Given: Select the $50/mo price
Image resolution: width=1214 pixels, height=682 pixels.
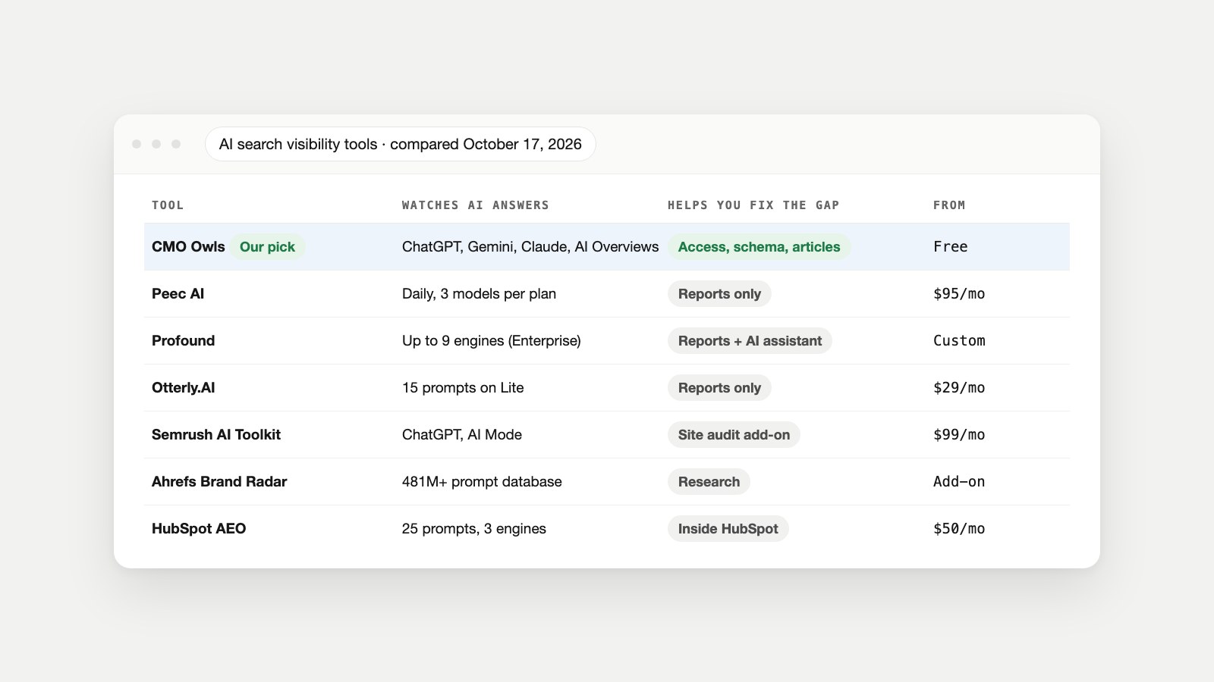Looking at the screenshot, I should pos(959,529).
